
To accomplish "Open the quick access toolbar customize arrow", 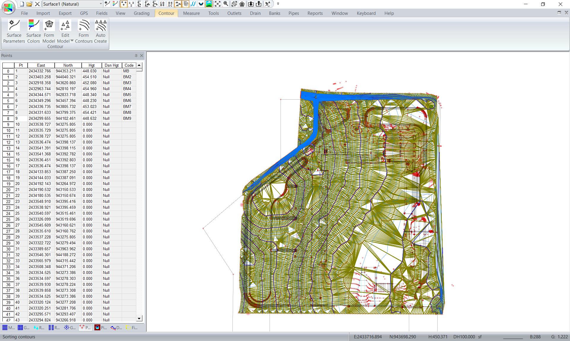I will coord(278,4).
